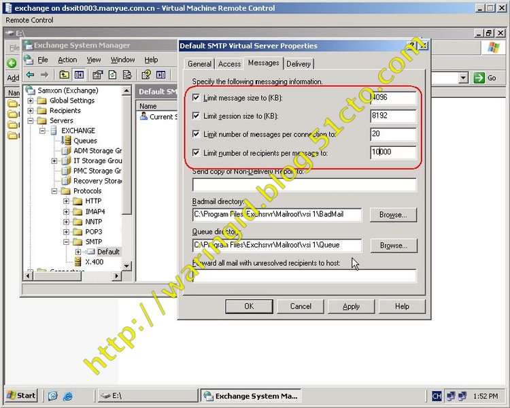Toggle Limit number of messages per connection

[x=197, y=135]
